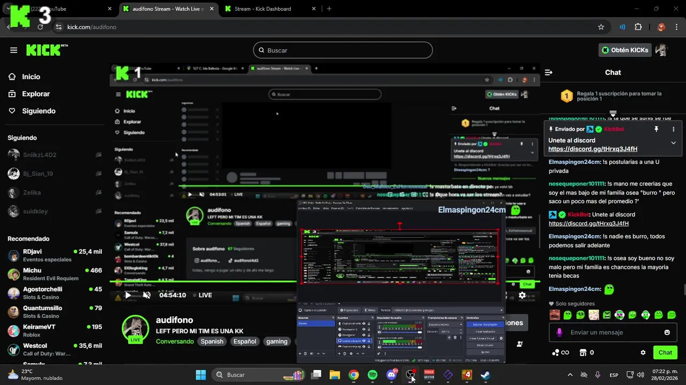Open pinned message three-dot options
This screenshot has height=385, width=686.
coord(674,129)
